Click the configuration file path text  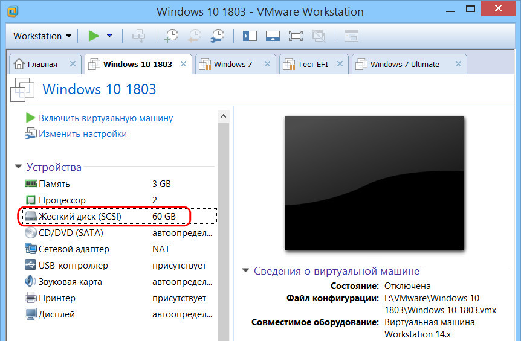click(x=440, y=304)
